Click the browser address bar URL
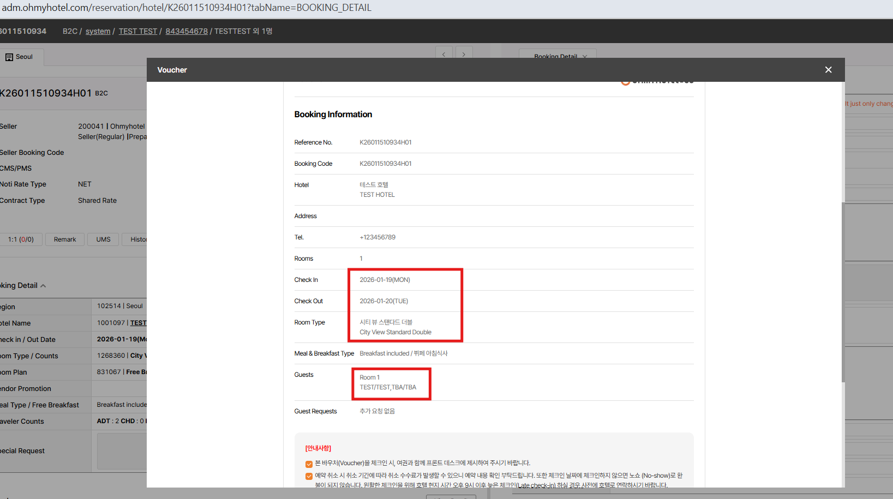The width and height of the screenshot is (893, 499). (187, 8)
